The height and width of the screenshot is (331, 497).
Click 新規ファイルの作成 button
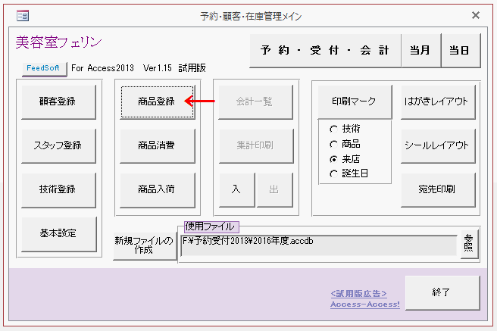coord(145,245)
